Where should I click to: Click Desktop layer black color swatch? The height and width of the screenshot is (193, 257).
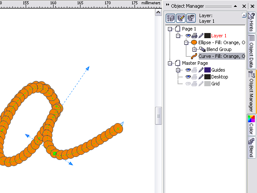point(207,77)
